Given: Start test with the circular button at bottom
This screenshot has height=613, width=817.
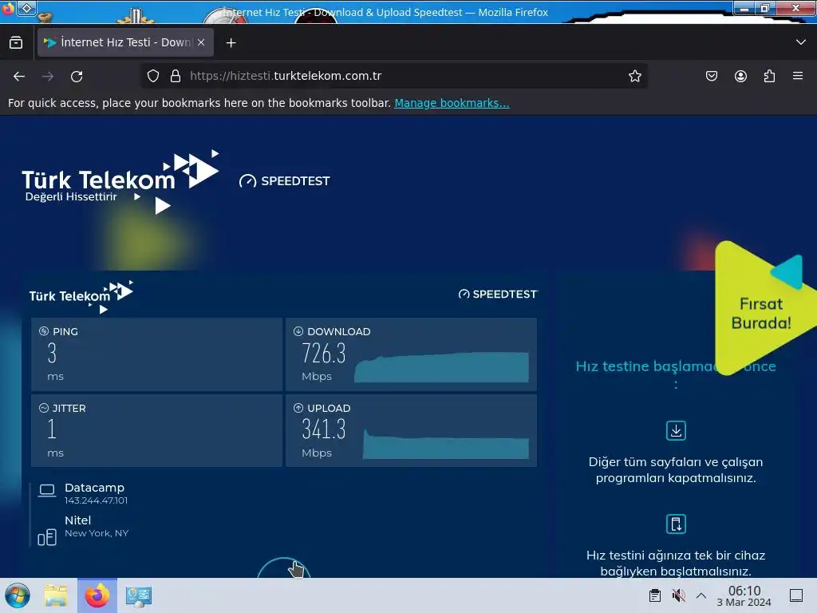Looking at the screenshot, I should coord(284,568).
